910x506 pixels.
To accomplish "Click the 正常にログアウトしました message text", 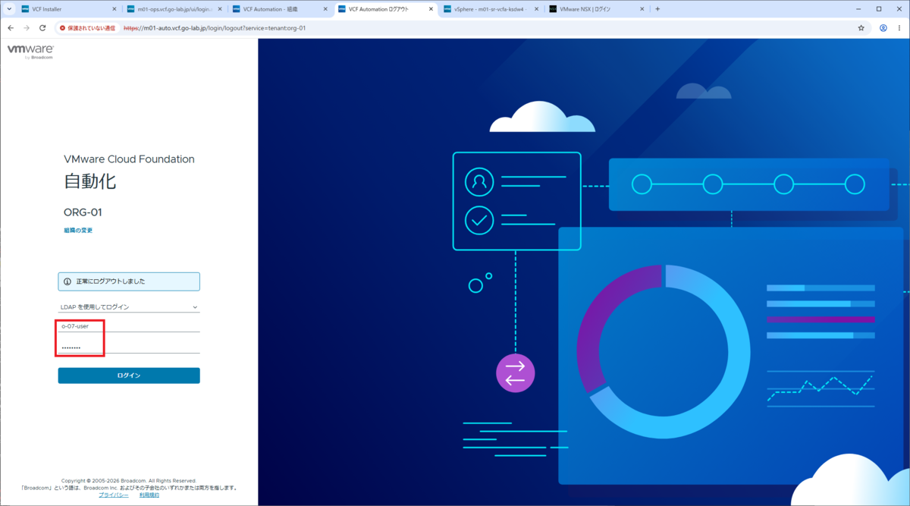I will (x=111, y=281).
